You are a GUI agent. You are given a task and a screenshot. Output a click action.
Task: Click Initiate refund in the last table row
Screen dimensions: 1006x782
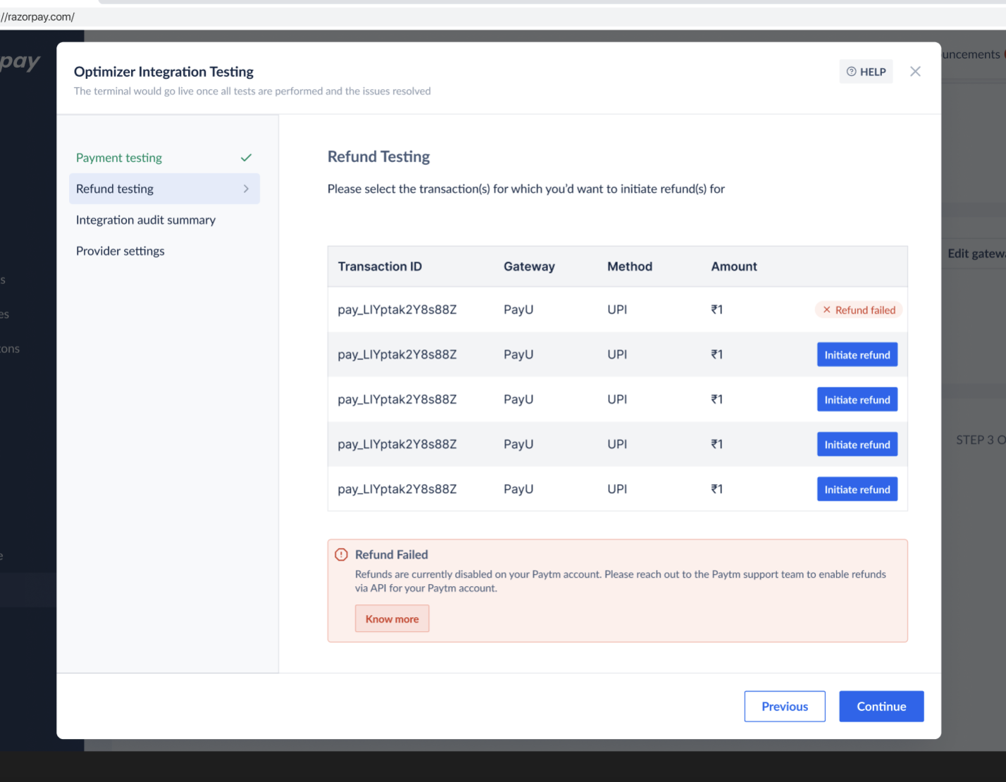(x=857, y=489)
